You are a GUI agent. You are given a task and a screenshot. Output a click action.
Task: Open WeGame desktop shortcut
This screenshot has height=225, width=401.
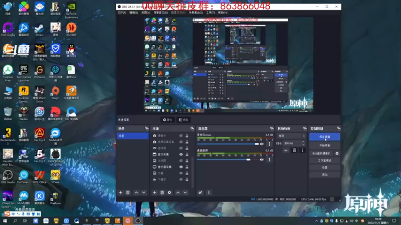coord(40,71)
